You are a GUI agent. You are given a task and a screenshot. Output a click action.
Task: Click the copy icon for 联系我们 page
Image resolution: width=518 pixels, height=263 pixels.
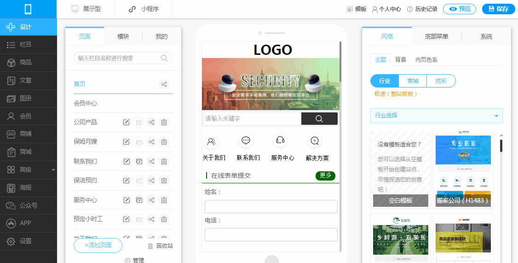point(139,162)
